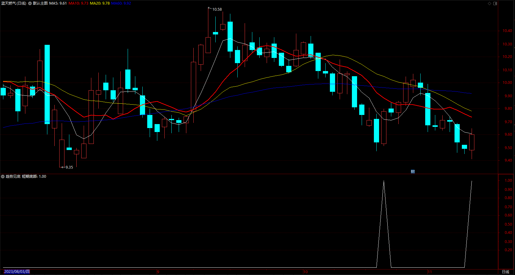The width and height of the screenshot is (515, 275).
Task: Click the 10.00 price axis label
Action: (507, 83)
